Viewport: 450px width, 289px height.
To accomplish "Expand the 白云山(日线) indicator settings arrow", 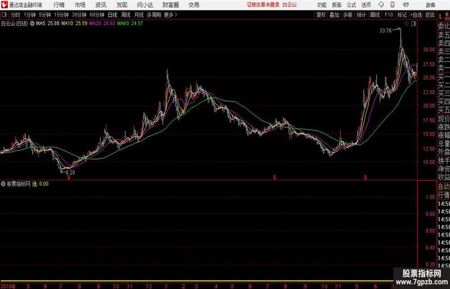I will click(x=32, y=24).
